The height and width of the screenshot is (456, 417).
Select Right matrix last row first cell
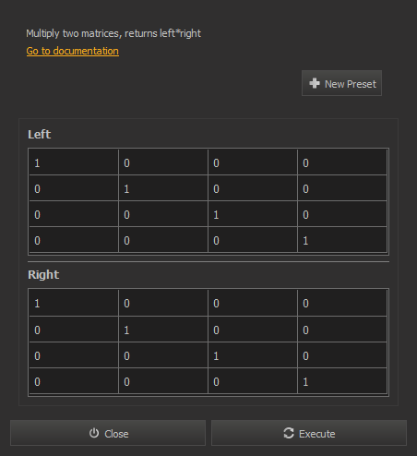click(74, 381)
